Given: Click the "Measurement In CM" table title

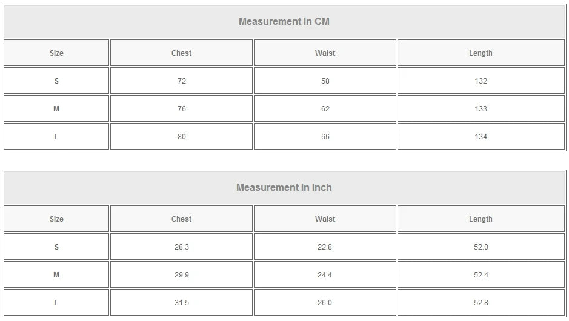Looking at the screenshot, I should click(284, 22).
